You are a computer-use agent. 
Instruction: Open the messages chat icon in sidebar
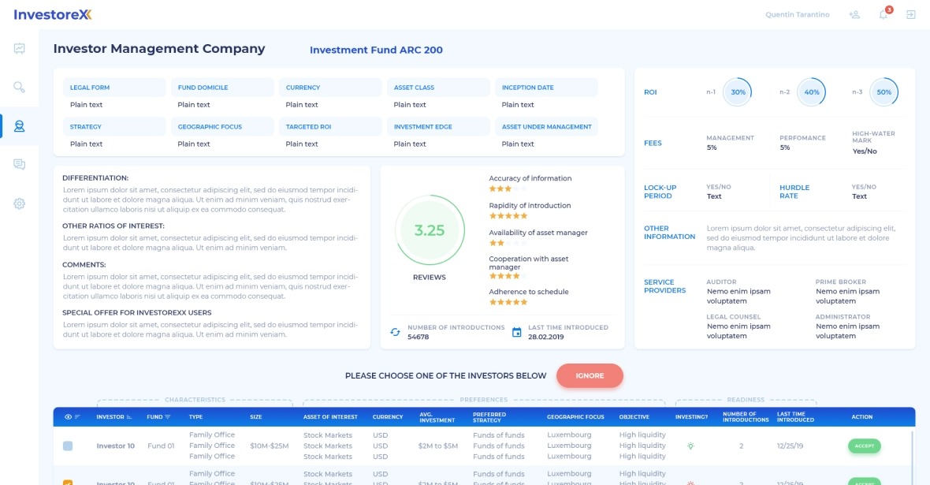(x=19, y=164)
